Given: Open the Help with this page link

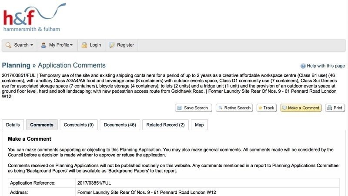Looking at the screenshot, I should point(326,66).
